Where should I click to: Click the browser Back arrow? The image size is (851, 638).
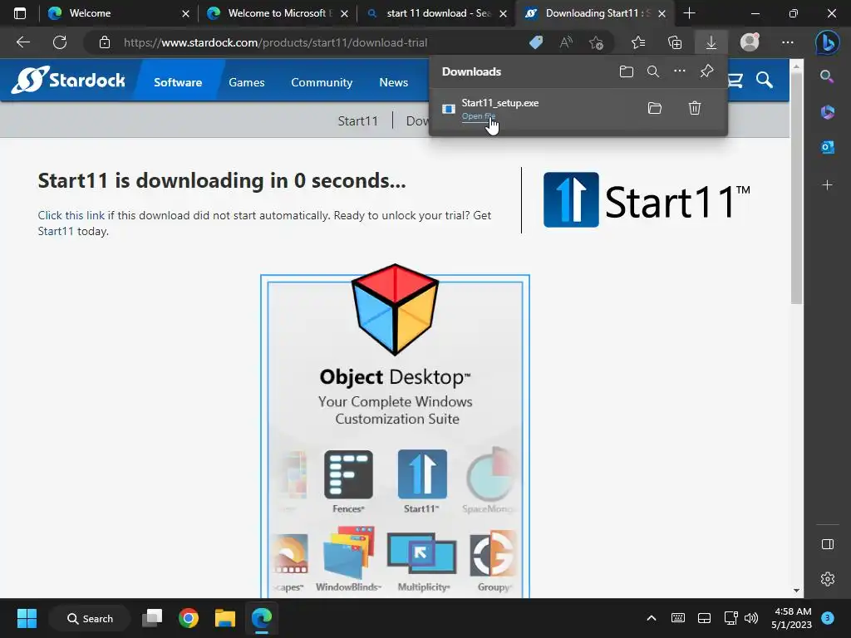point(22,42)
